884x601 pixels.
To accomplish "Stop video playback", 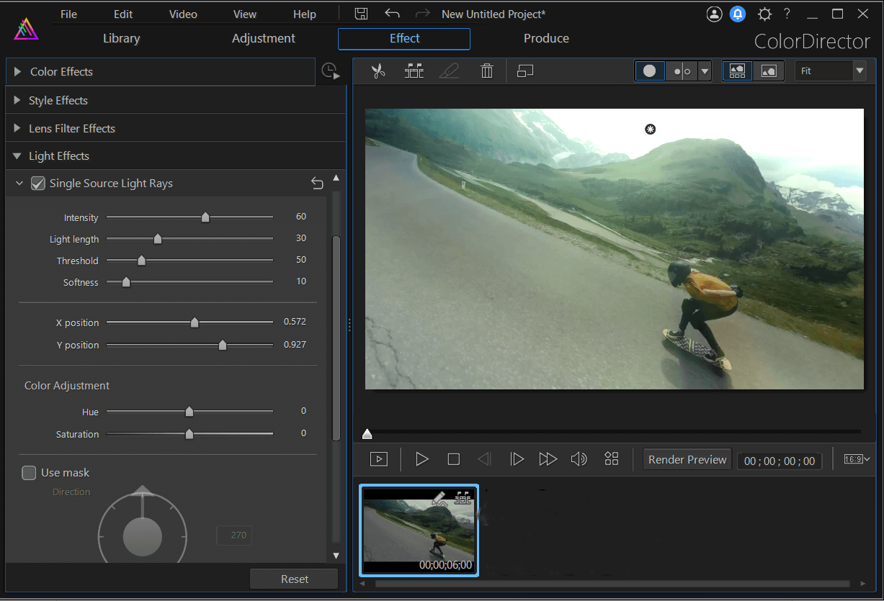I will (x=454, y=459).
